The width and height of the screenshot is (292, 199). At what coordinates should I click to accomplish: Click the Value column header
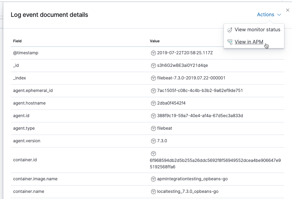[x=155, y=41]
